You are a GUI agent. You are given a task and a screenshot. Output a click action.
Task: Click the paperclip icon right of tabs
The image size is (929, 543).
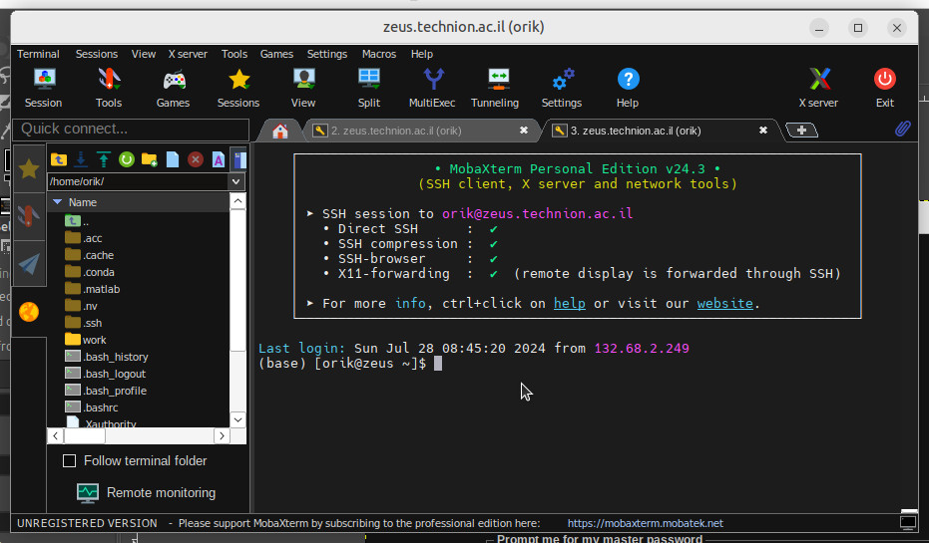coord(902,129)
